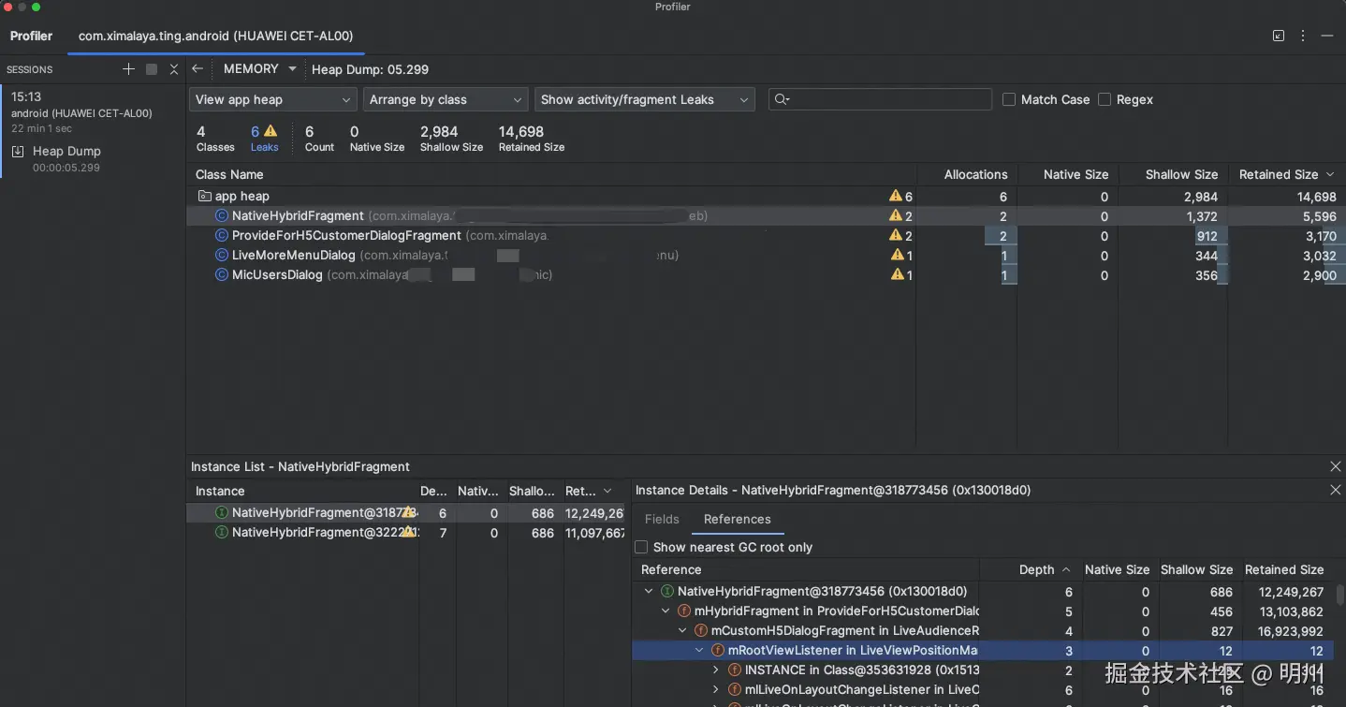Image resolution: width=1346 pixels, height=707 pixels.
Task: Select the References tab
Action: 737,519
